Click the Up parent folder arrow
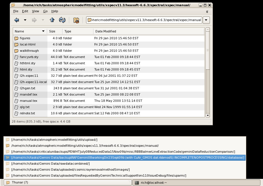Viewport: 263px width, 186px height. (x=52, y=20)
